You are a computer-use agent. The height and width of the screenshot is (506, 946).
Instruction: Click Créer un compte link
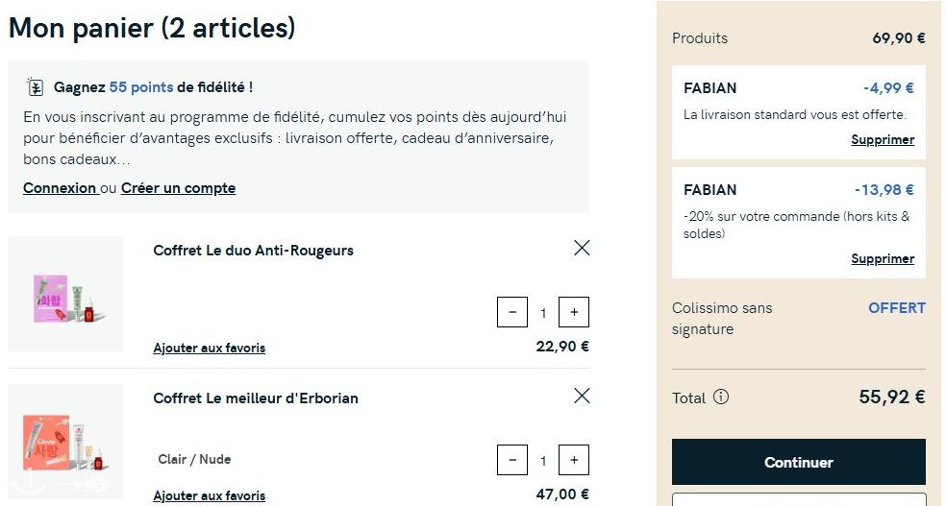pos(178,188)
